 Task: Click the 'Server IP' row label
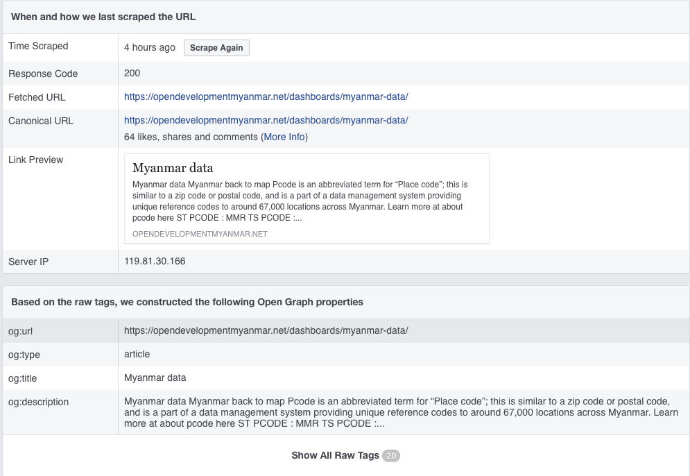tap(28, 262)
